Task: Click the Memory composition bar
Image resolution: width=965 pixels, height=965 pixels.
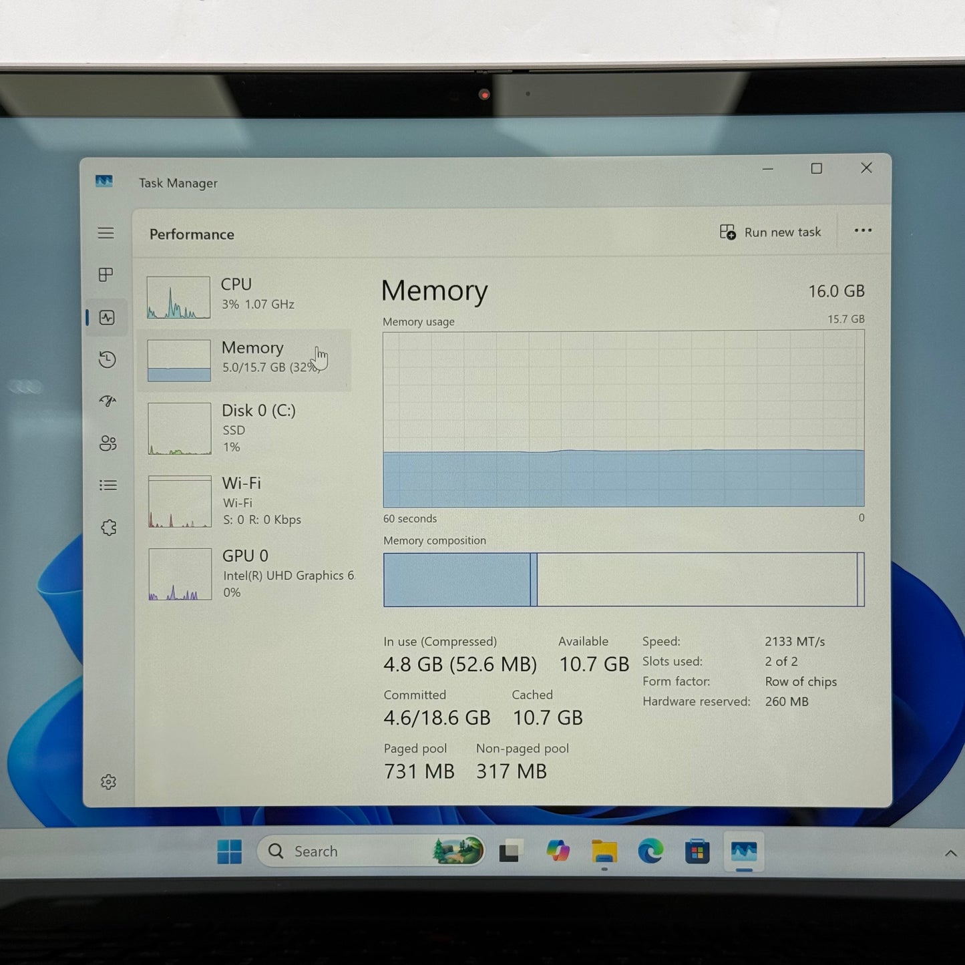Action: pos(624,580)
